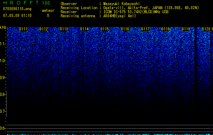Select the Ogata-vill. Akita-Pref. JAPAN location text
Screen dimensions: 213x135
point(151,8)
